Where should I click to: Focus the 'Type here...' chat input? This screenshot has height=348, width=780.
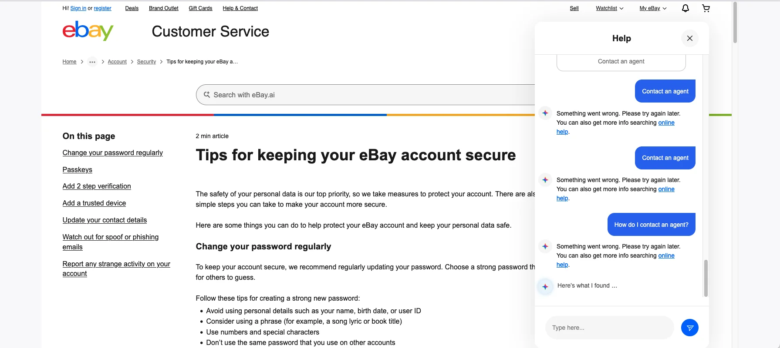coord(609,328)
